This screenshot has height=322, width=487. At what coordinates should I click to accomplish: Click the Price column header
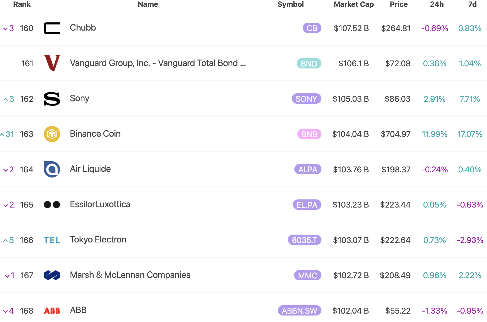tap(399, 4)
